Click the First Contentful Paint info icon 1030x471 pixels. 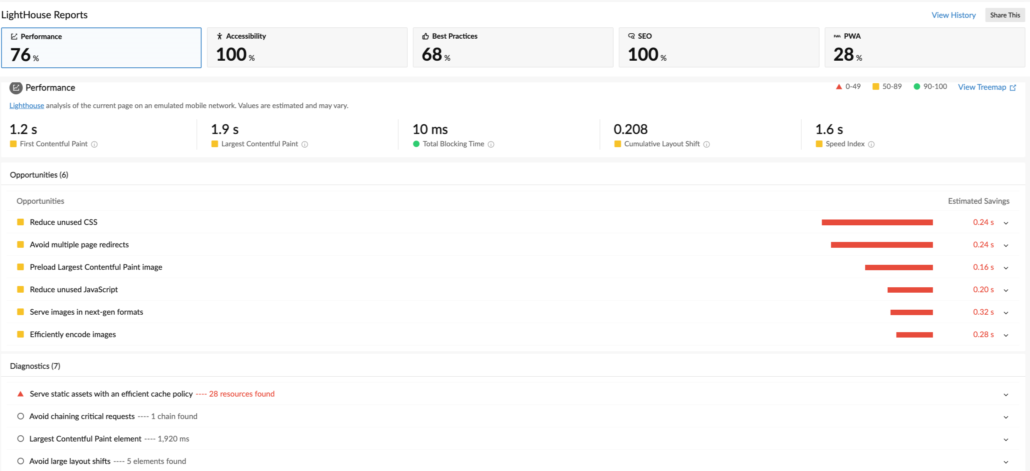tap(94, 144)
